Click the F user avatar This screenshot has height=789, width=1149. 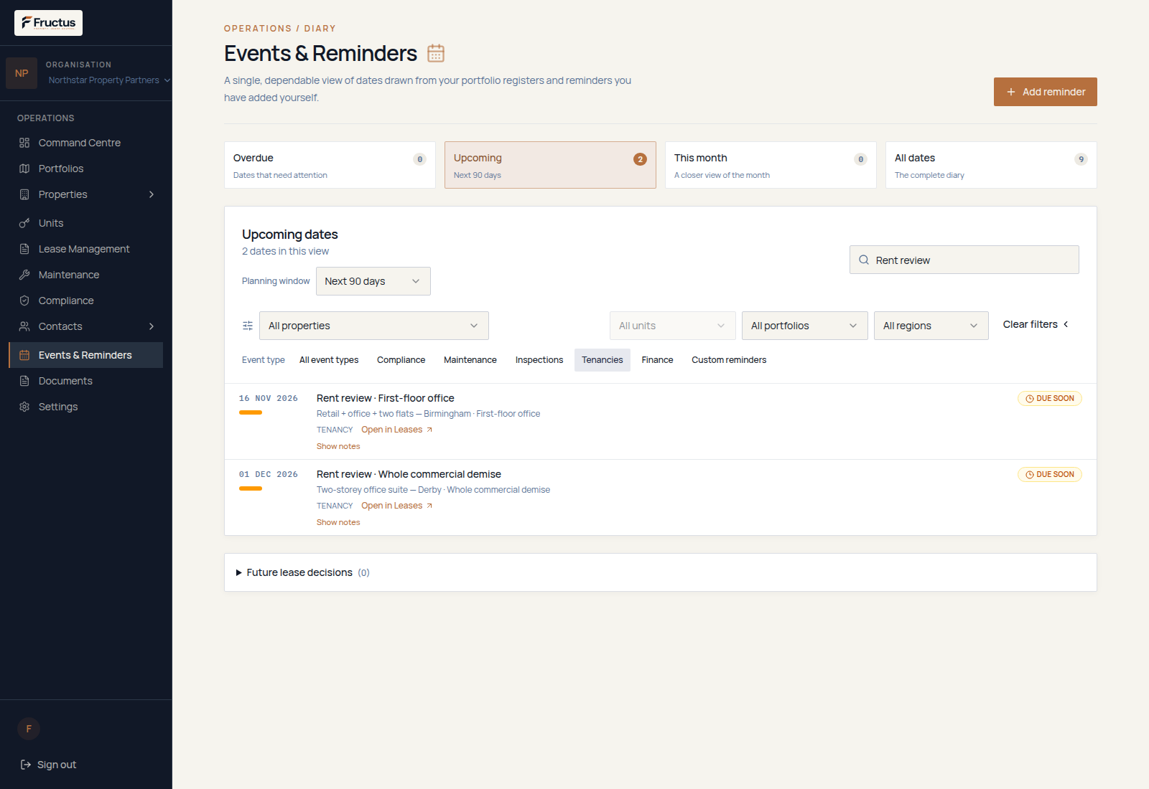29,729
